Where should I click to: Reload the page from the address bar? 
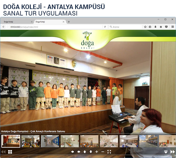(105, 27)
